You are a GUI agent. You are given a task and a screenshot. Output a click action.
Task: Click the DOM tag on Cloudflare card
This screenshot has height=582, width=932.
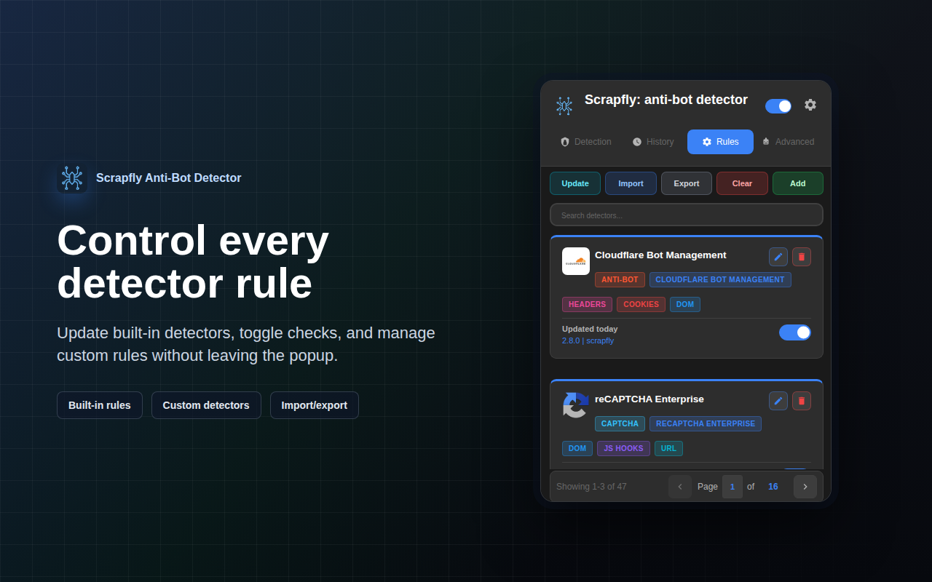pos(685,304)
